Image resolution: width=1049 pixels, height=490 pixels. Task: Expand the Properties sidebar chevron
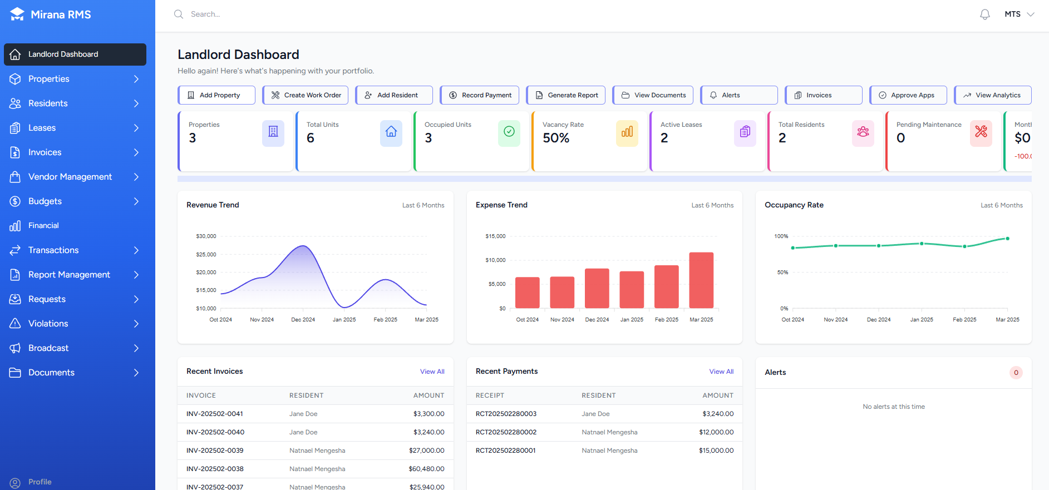tap(136, 79)
